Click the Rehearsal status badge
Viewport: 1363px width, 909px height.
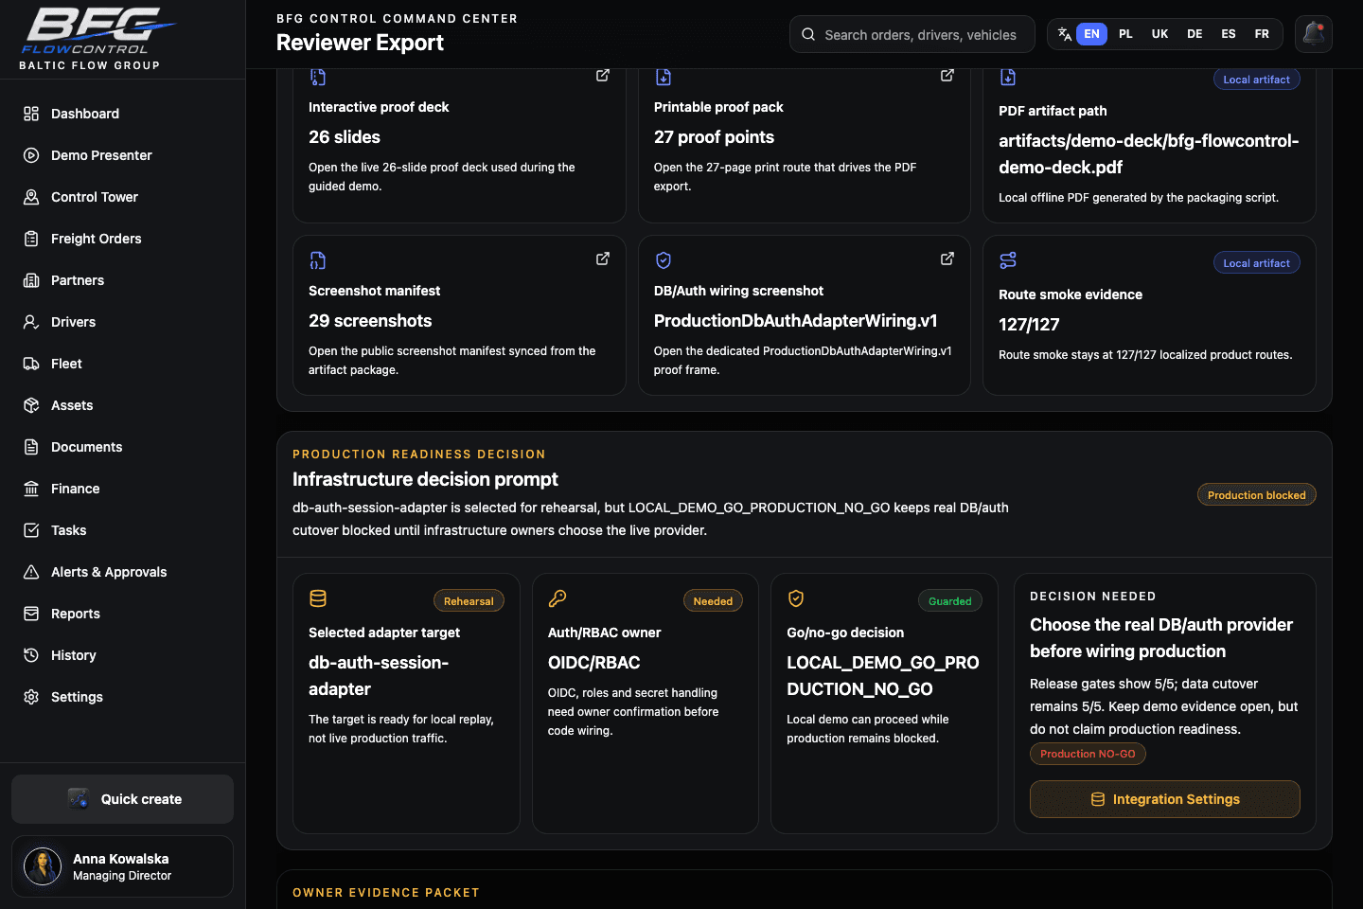point(469,601)
